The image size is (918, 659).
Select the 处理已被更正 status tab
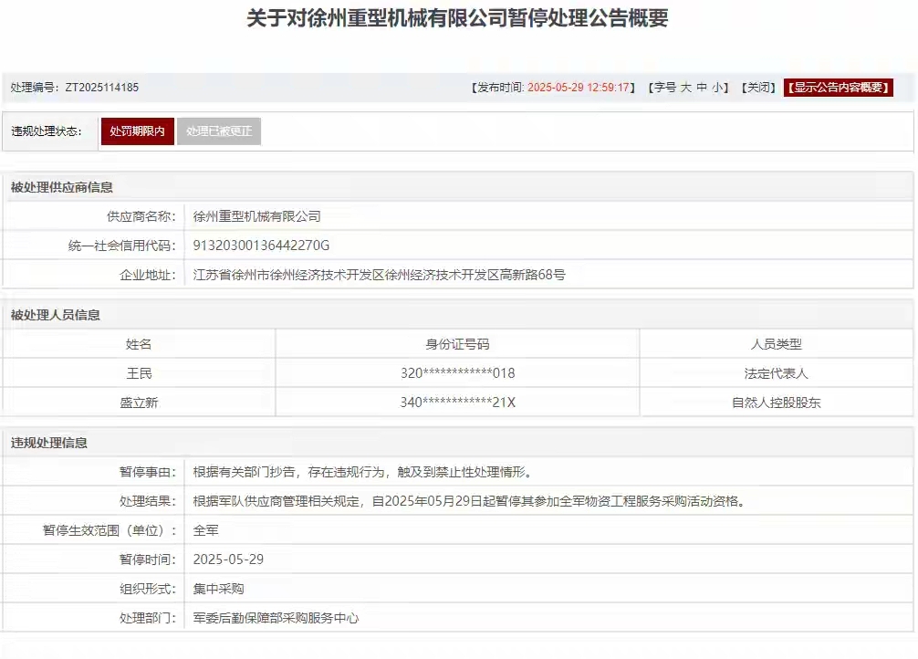click(x=219, y=131)
